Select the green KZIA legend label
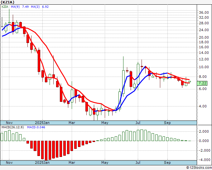 tap(5, 7)
